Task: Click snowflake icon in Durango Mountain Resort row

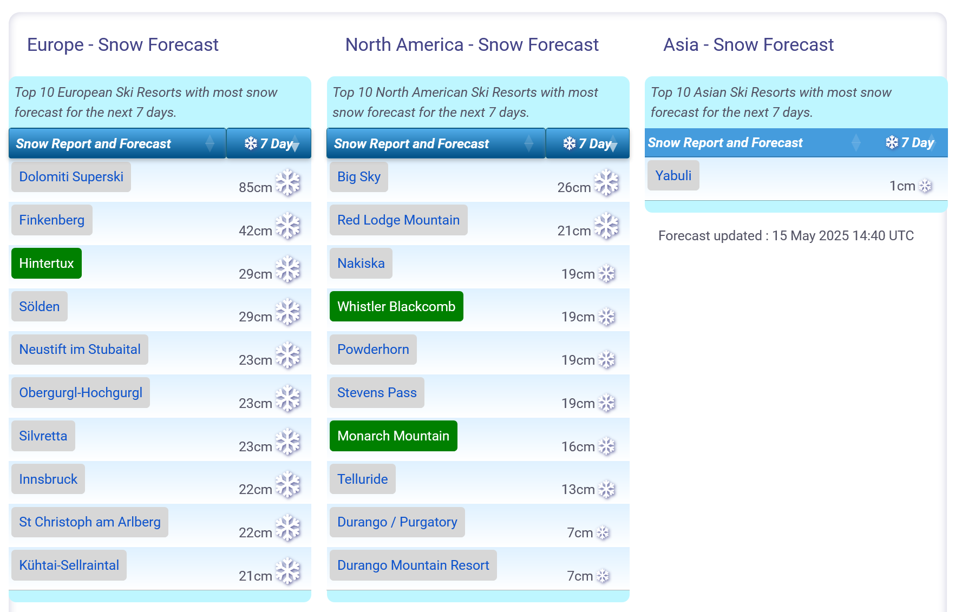Action: point(603,576)
